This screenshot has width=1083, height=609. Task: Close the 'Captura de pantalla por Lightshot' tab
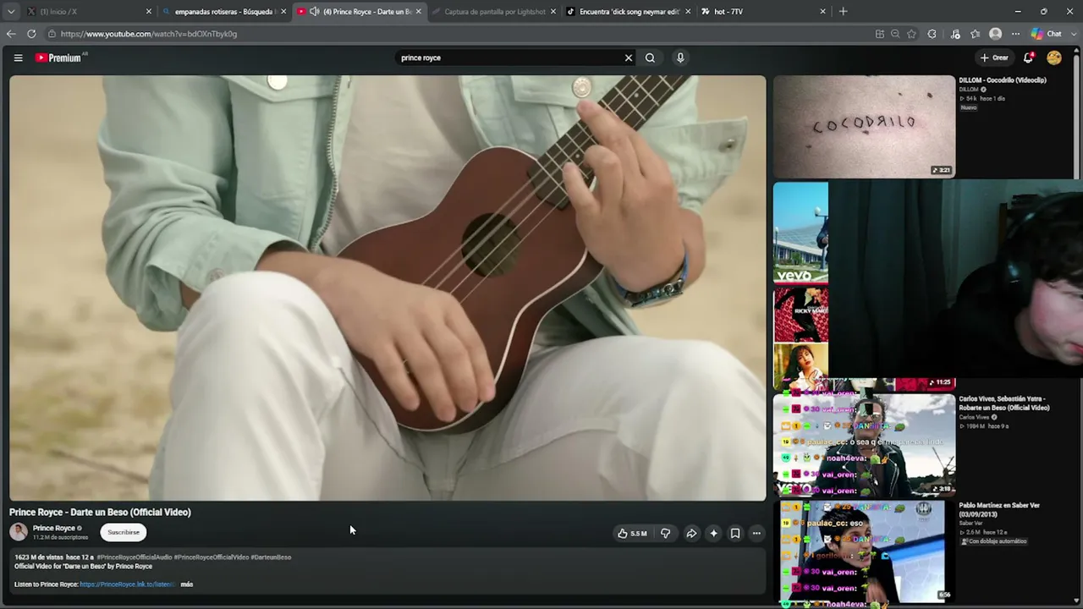pos(553,12)
